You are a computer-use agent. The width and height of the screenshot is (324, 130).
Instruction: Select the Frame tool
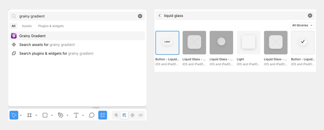coord(29,115)
